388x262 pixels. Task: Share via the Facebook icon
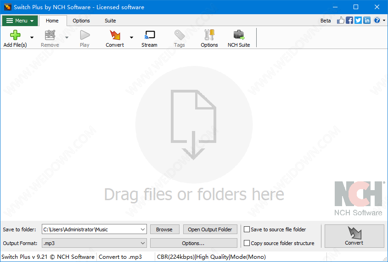coord(349,20)
